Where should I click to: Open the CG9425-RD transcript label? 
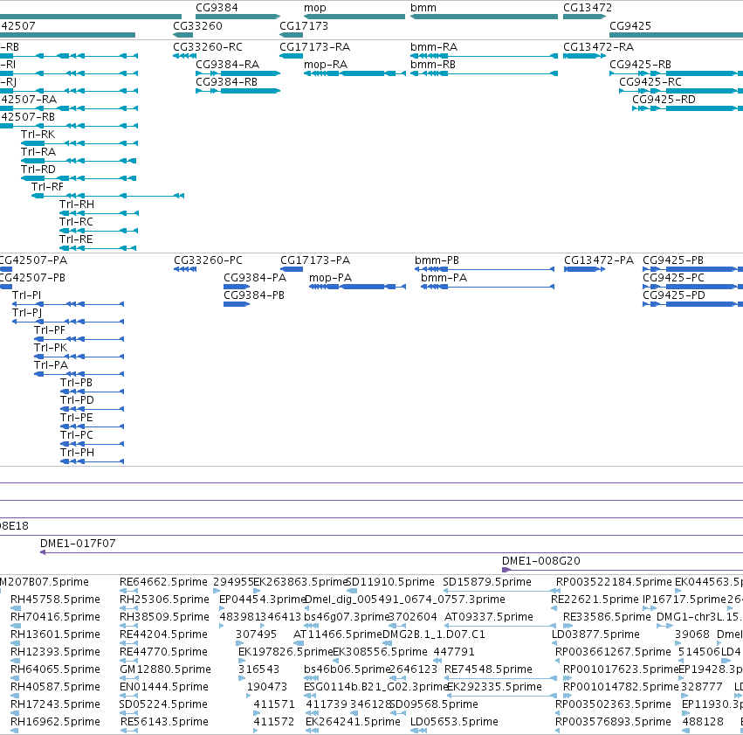click(x=664, y=100)
